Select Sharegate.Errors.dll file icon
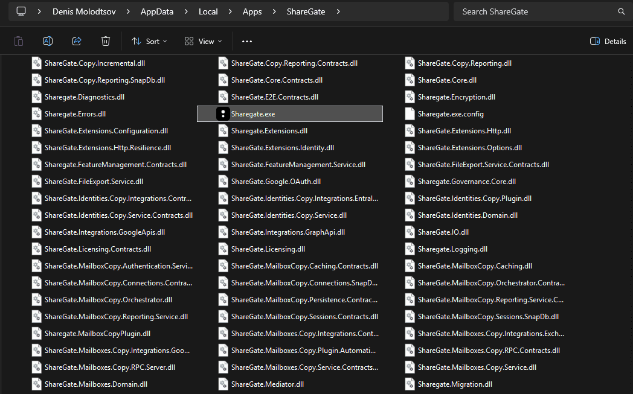633x394 pixels. point(37,113)
